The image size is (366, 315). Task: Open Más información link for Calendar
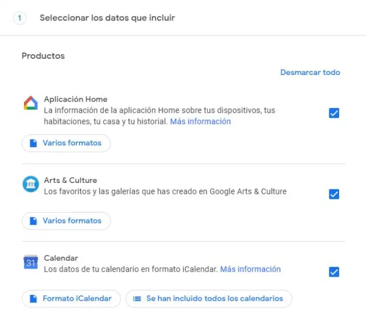click(x=250, y=269)
